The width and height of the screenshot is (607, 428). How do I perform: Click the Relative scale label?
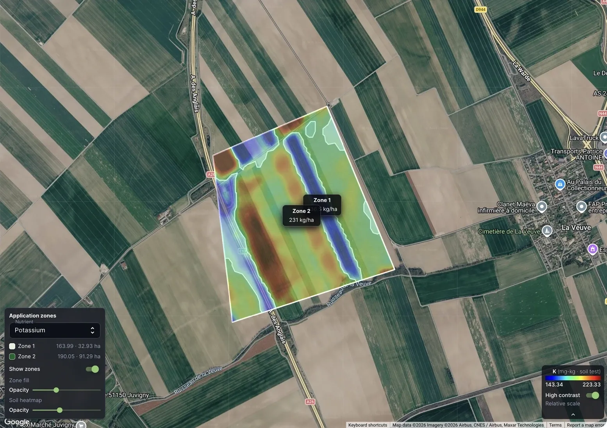[x=562, y=404]
